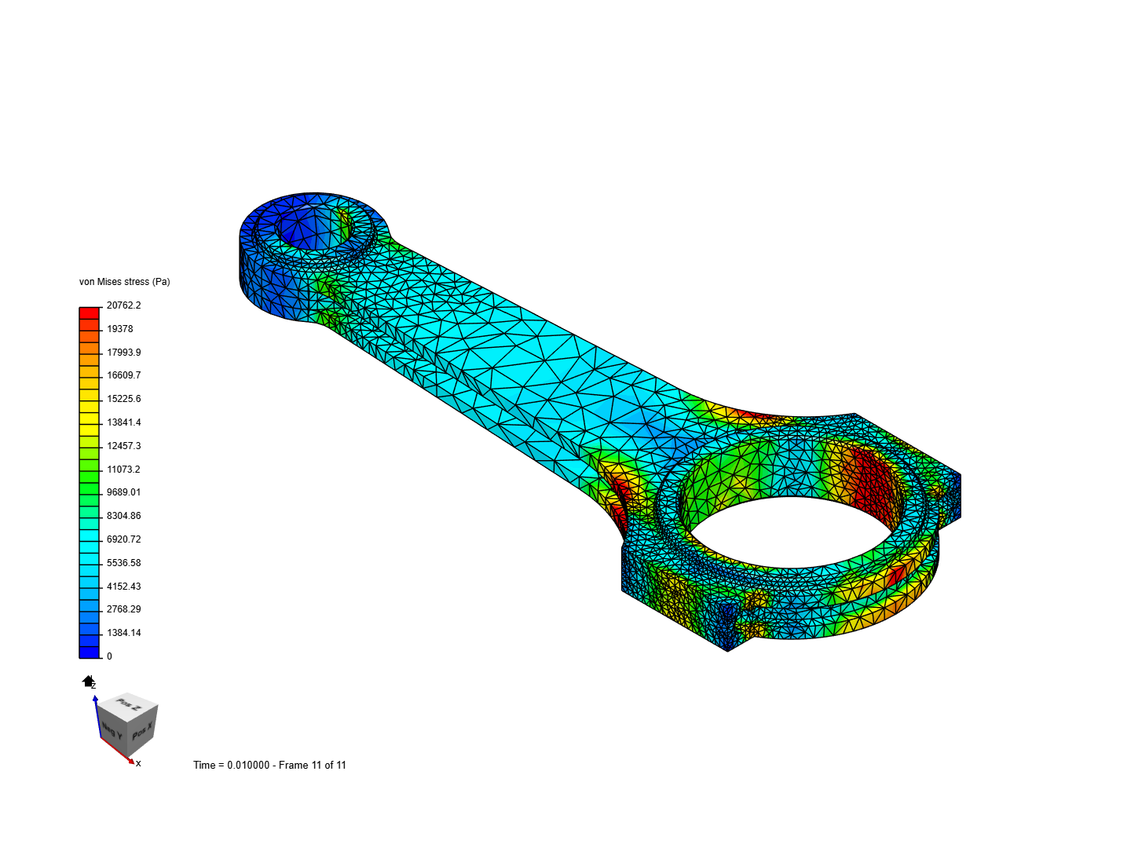Click the red maximum segment of stress legend
Viewport: 1131px width, 848px height.
click(x=89, y=313)
